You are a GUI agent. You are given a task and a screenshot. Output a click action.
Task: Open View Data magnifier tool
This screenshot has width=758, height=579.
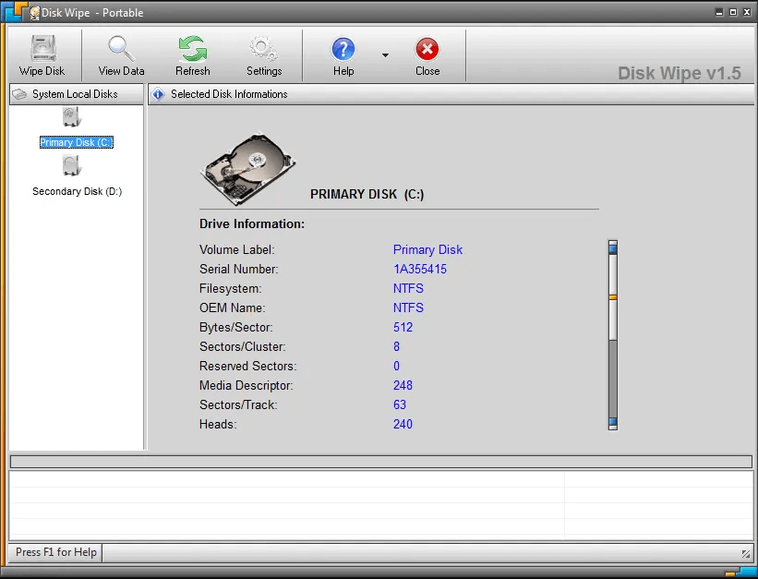click(121, 48)
